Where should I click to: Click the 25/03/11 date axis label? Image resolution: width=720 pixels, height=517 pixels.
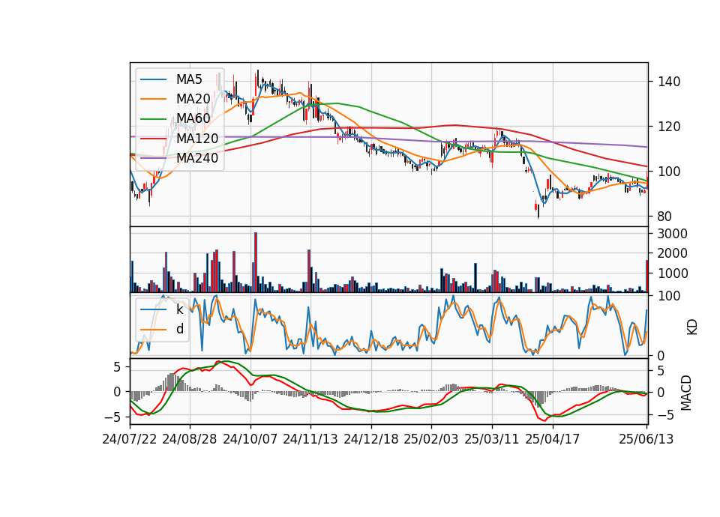[x=492, y=439]
